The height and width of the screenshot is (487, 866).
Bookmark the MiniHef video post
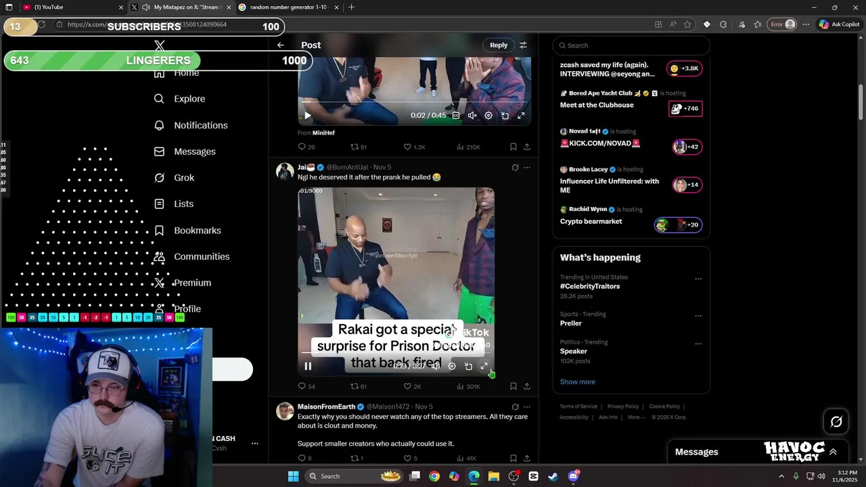pyautogui.click(x=514, y=147)
